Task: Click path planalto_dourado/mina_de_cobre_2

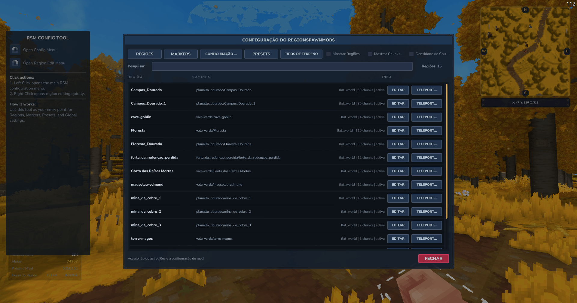Action: pos(223,212)
